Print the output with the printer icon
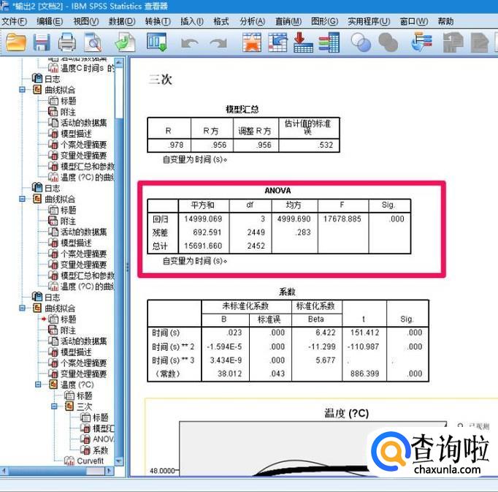The height and width of the screenshot is (492, 498). [67, 42]
